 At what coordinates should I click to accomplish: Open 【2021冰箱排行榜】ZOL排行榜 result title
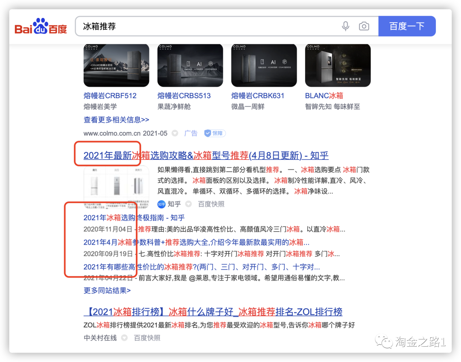[213, 312]
